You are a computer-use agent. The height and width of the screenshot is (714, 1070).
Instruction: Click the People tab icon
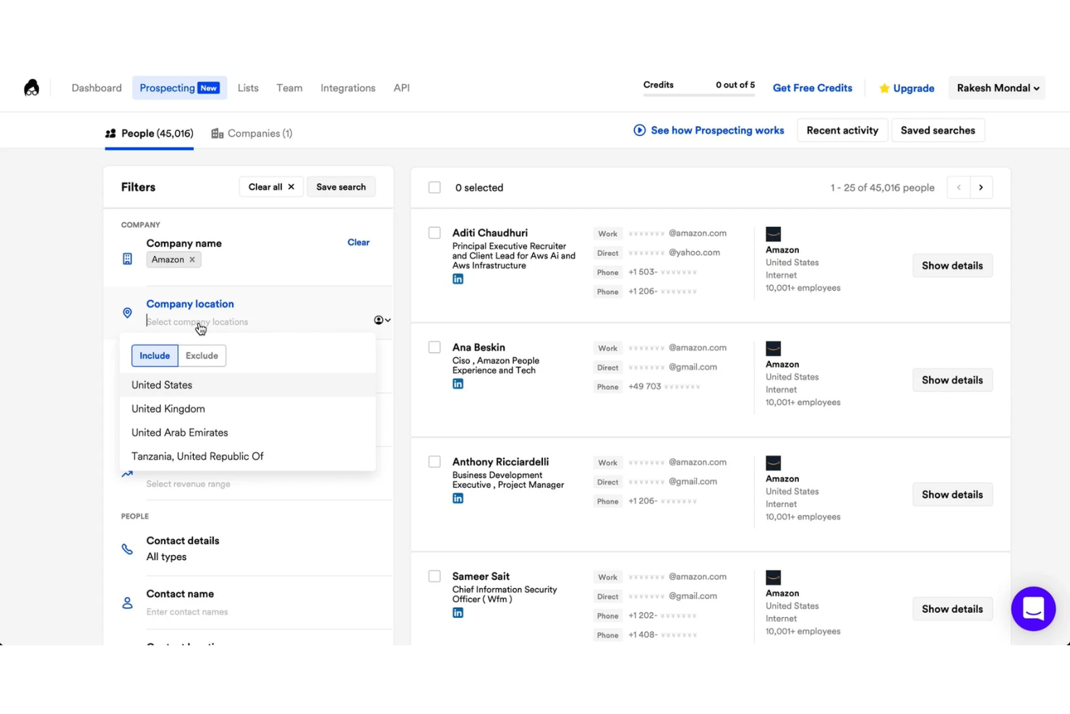(111, 133)
